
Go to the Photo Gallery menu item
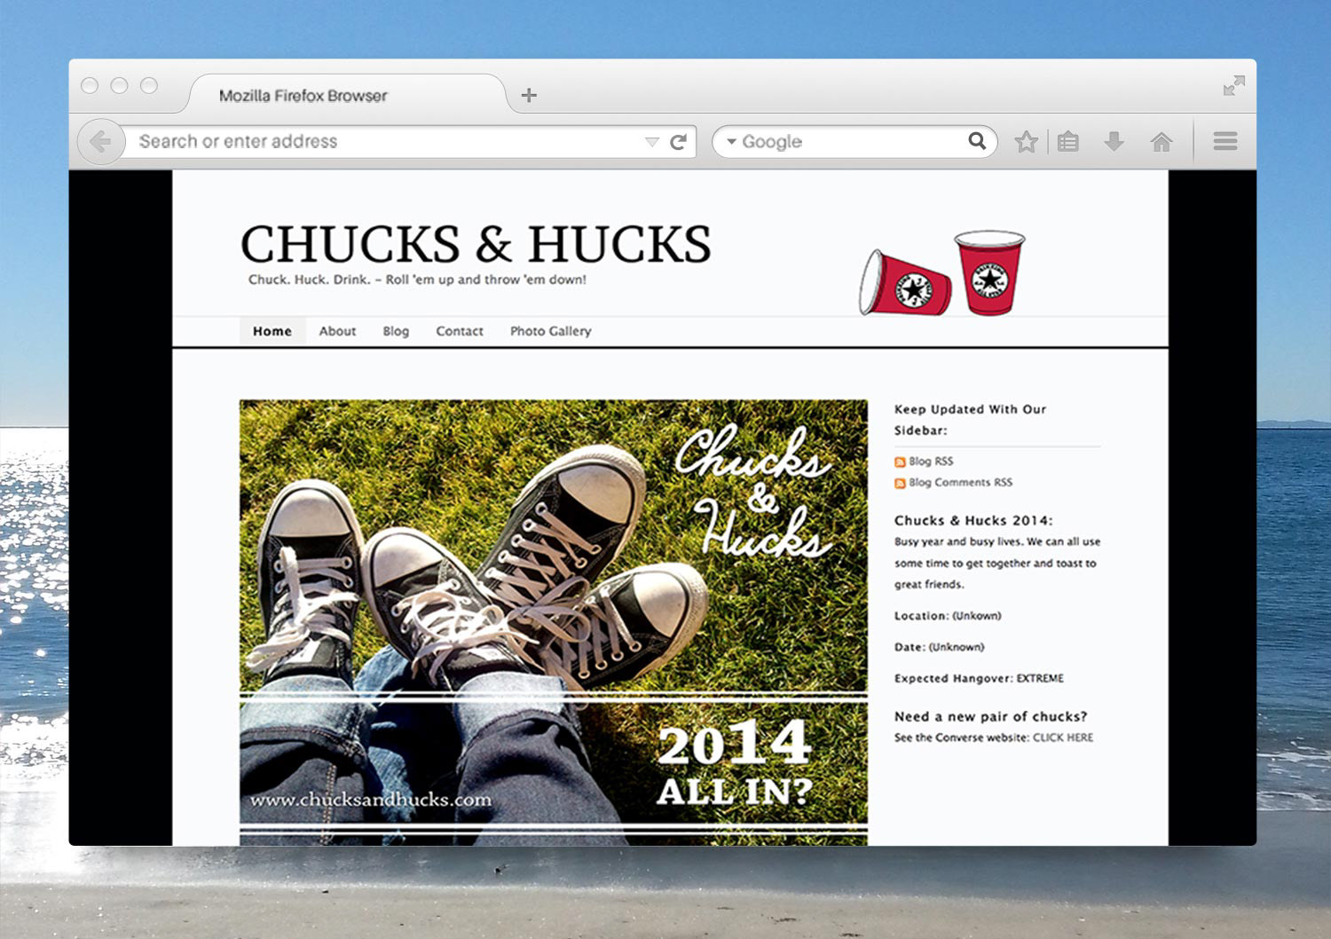(x=550, y=331)
